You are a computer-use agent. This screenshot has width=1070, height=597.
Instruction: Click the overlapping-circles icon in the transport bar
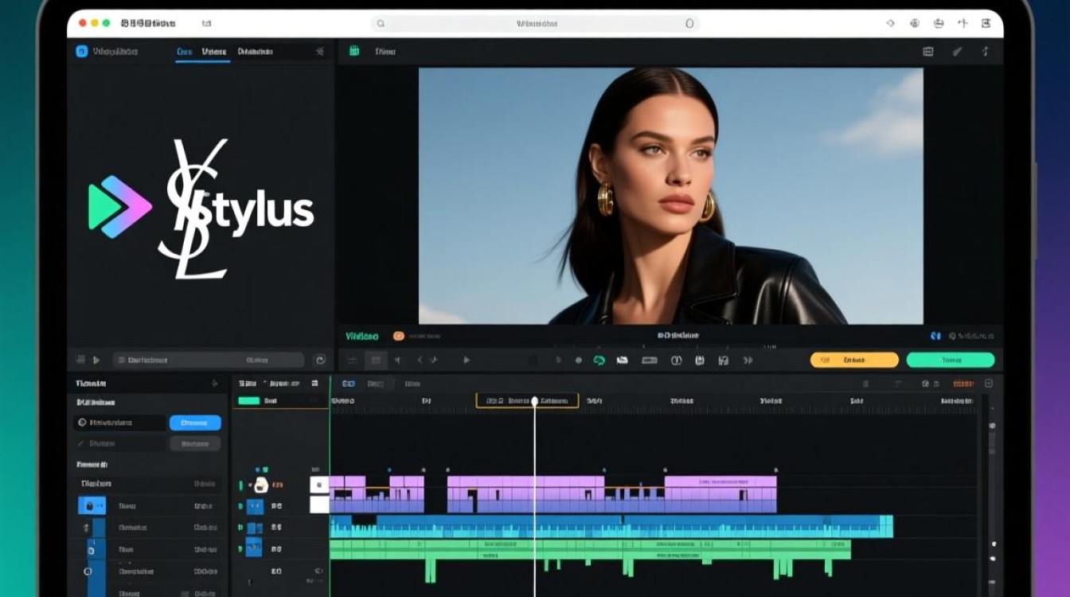coord(676,361)
